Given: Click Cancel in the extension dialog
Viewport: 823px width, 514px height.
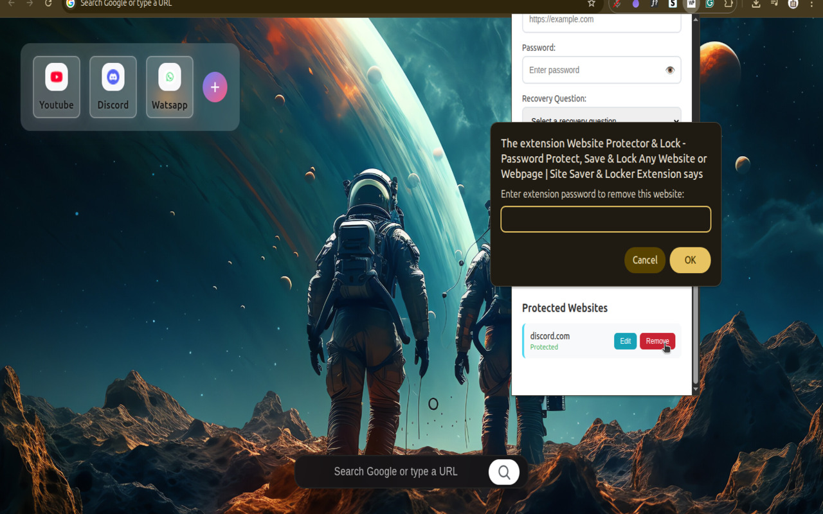Looking at the screenshot, I should (645, 260).
